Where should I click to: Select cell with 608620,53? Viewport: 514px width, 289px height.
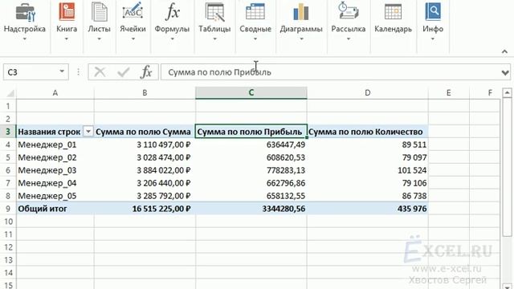tap(251, 157)
